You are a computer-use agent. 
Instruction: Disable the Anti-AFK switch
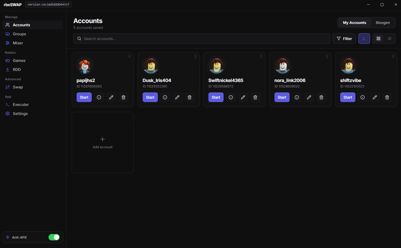[54, 237]
